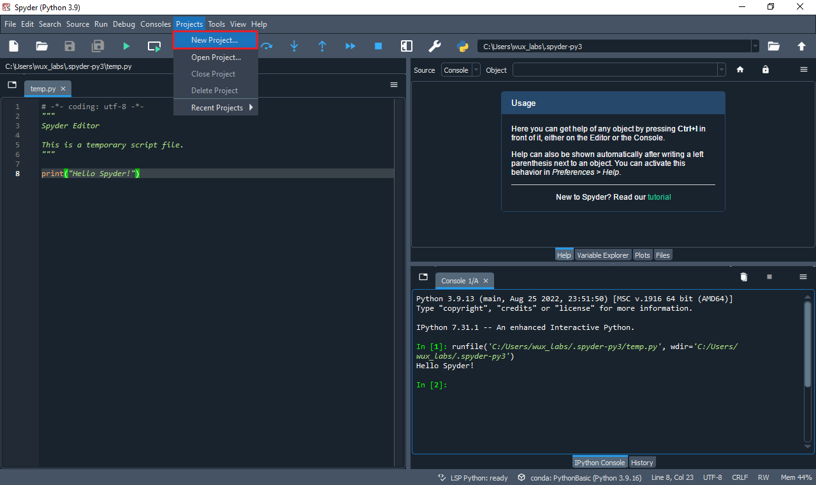Open the Consoles menu
Image resolution: width=816 pixels, height=485 pixels.
[x=156, y=24]
